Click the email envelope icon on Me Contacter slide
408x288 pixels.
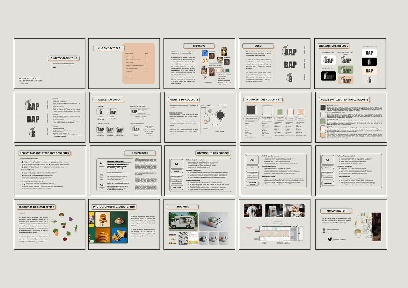tap(324, 229)
